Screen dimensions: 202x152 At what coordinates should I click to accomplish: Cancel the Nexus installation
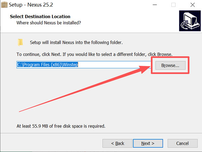tap(182, 143)
